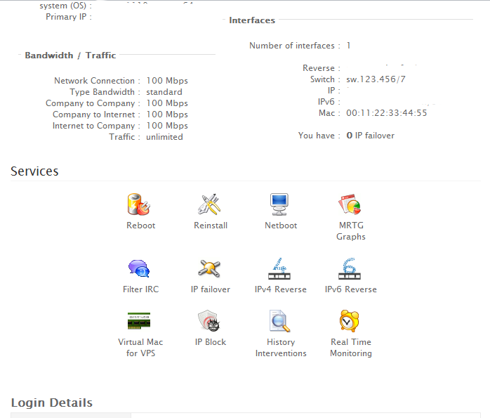Open the Reinstall tools icon
Viewport: 490px width, 418px height.
(x=210, y=204)
